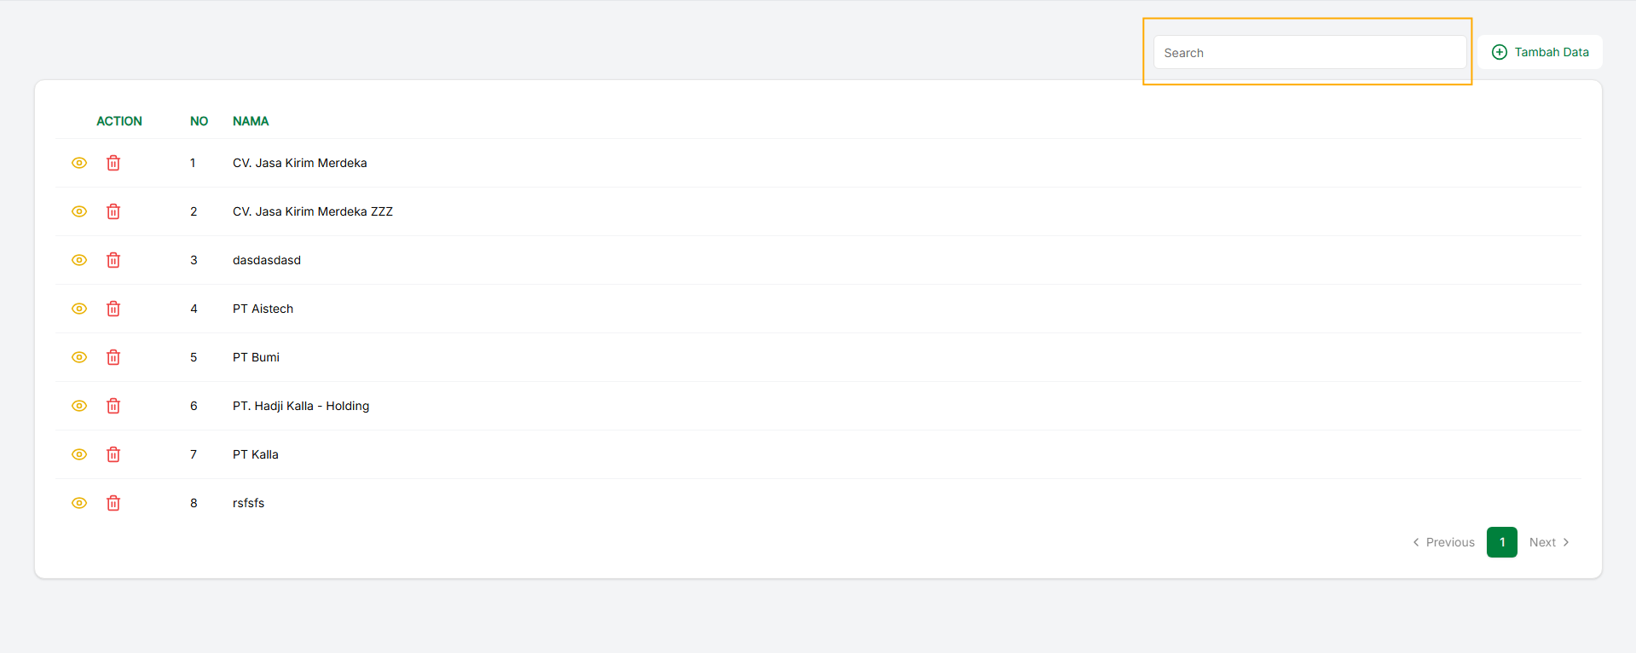Show details of PT Bumi
1636x653 pixels.
[79, 357]
